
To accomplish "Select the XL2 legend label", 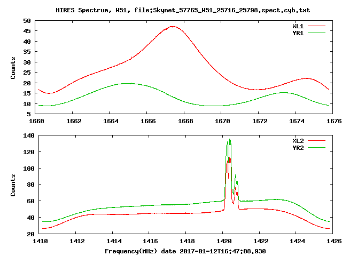I will (298, 141).
